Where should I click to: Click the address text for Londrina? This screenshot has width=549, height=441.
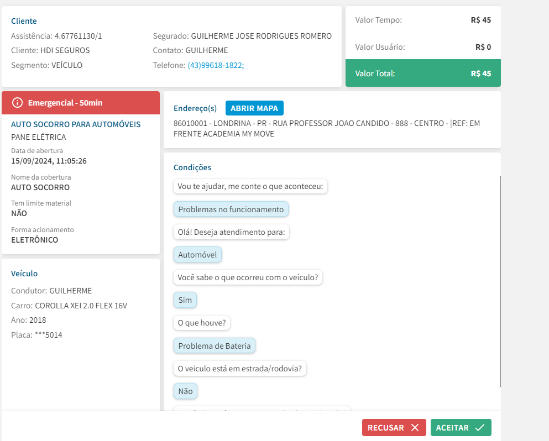click(x=326, y=128)
